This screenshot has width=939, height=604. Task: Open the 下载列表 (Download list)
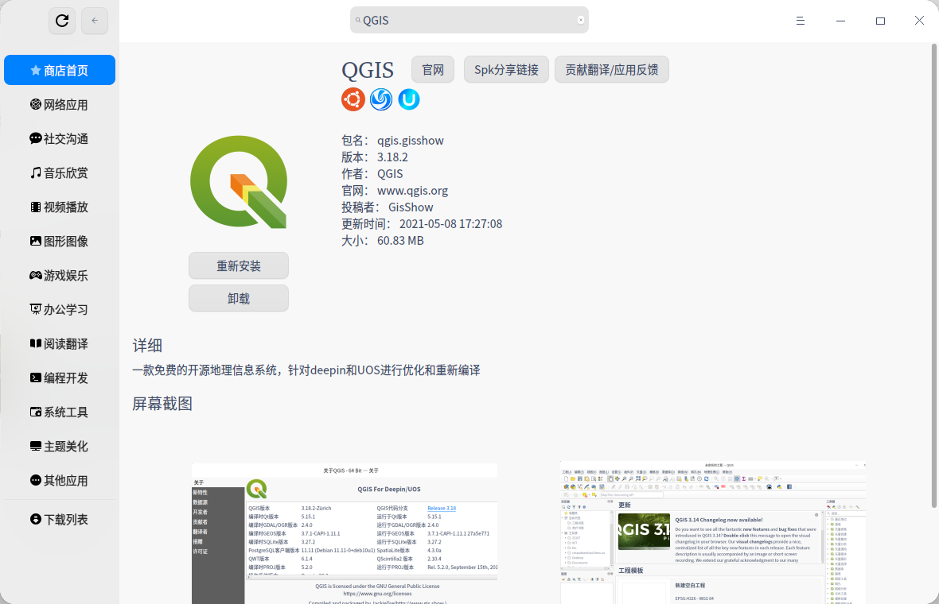[x=60, y=519]
